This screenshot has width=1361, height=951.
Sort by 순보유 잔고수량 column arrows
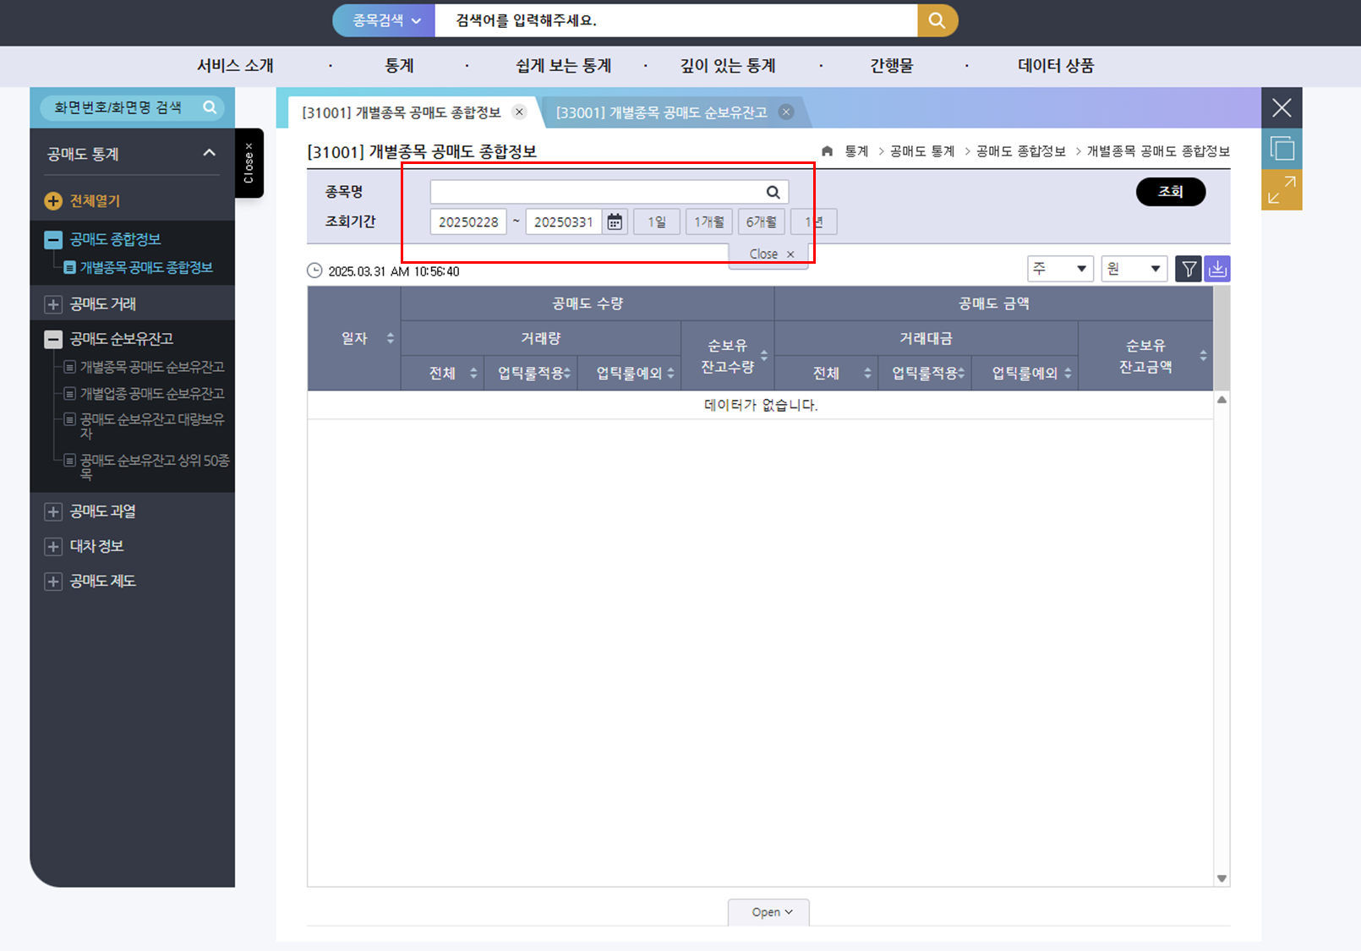click(764, 355)
